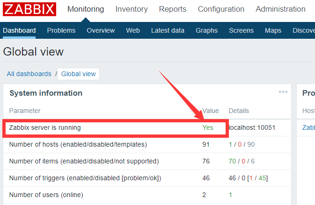The image size is (315, 205).
Task: Click 'Number of users (online)' row label
Action: [46, 195]
